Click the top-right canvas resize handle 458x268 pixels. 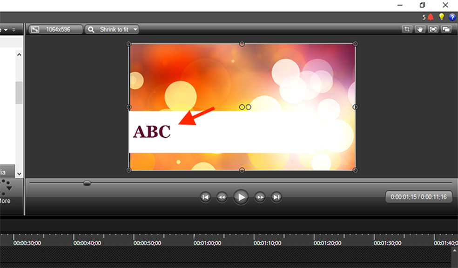pos(355,44)
